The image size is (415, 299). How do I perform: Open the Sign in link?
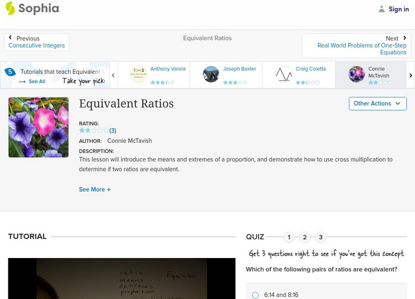pos(398,9)
